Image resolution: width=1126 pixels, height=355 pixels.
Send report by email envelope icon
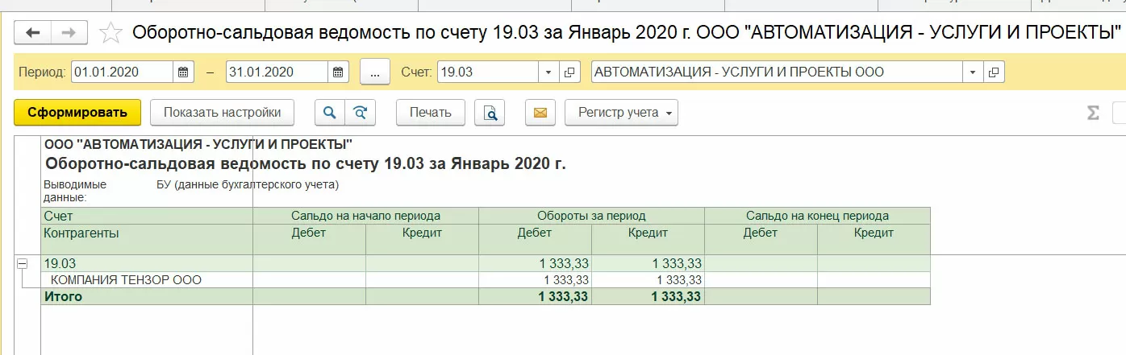coord(540,113)
